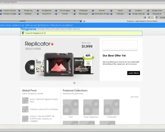The image size is (165, 132).
Task: Click the empty white box above Our Best Offer
Action: tap(120, 45)
